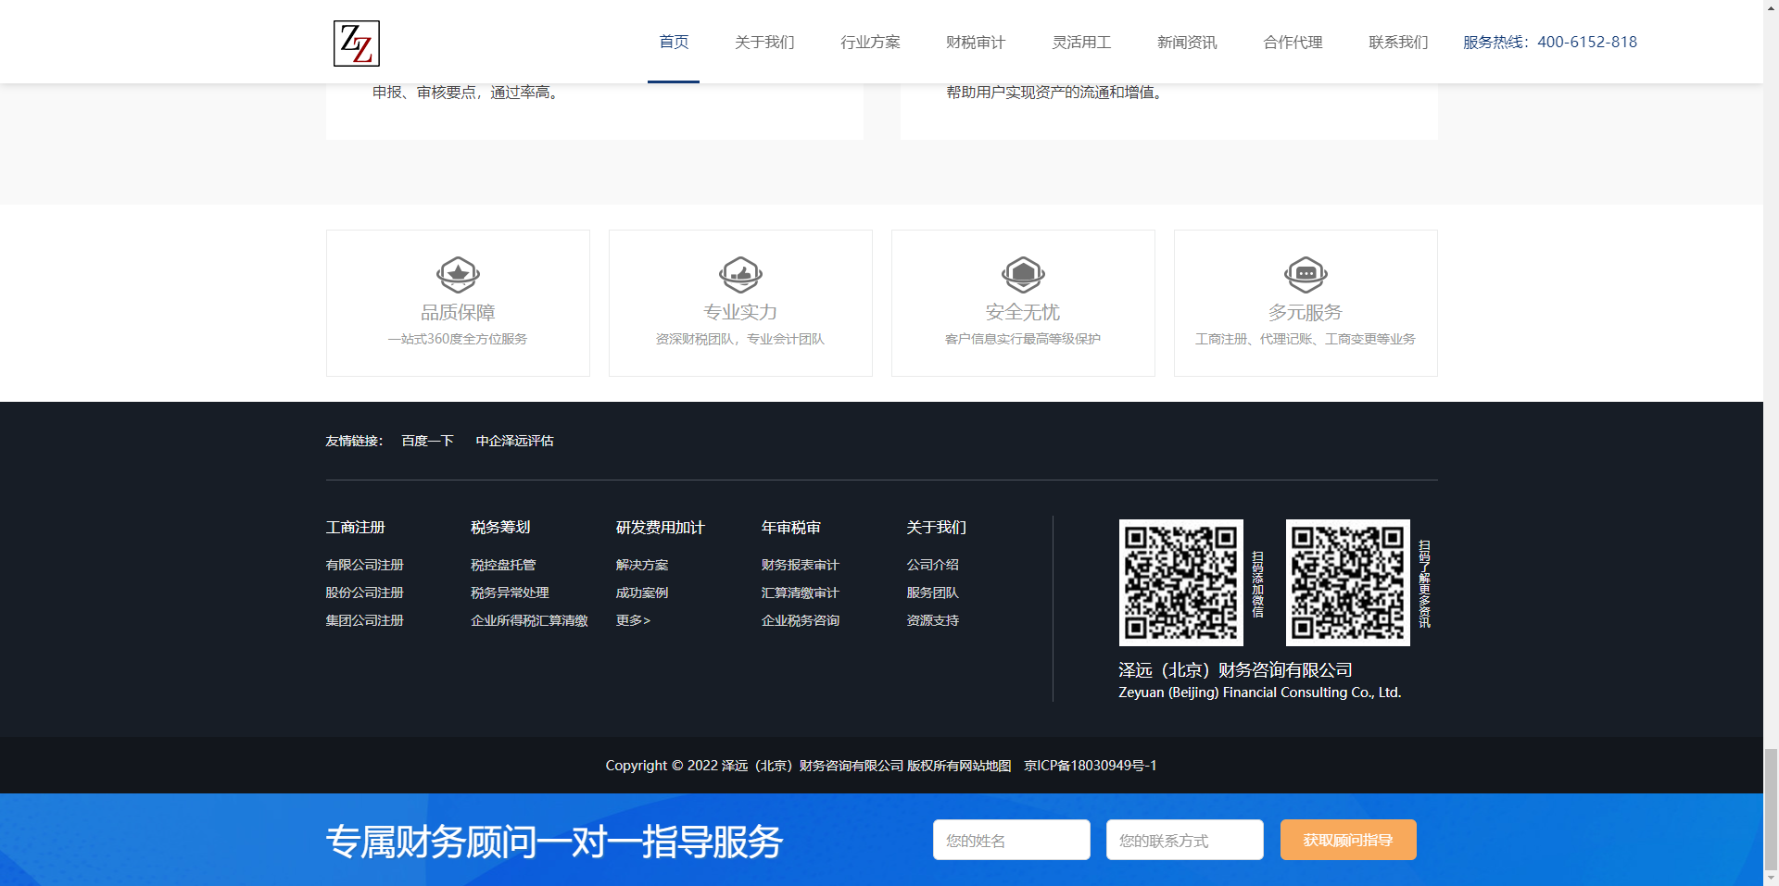
Task: Open 企业税务咨询 footer link
Action: [800, 620]
